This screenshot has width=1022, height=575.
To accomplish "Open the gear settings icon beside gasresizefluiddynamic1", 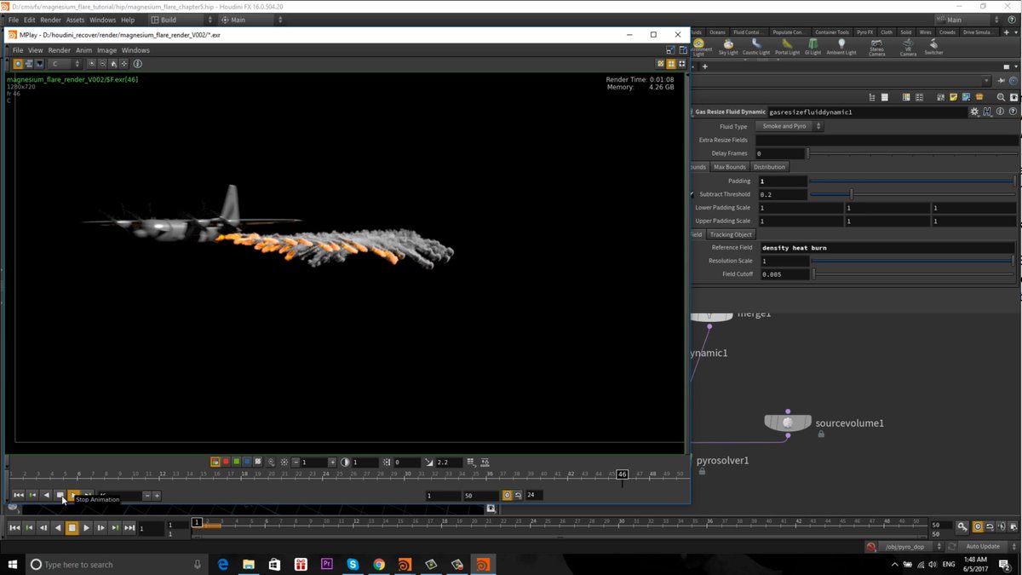I will 974,112.
